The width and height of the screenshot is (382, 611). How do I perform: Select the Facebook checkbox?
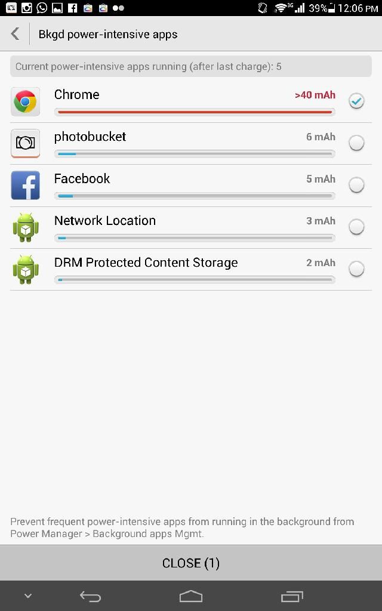[x=356, y=185]
